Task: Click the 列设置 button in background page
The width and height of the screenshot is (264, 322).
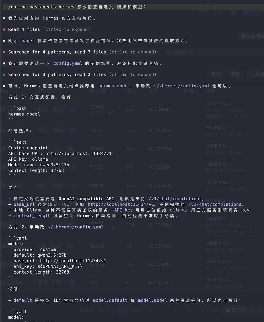Action: (256, 74)
